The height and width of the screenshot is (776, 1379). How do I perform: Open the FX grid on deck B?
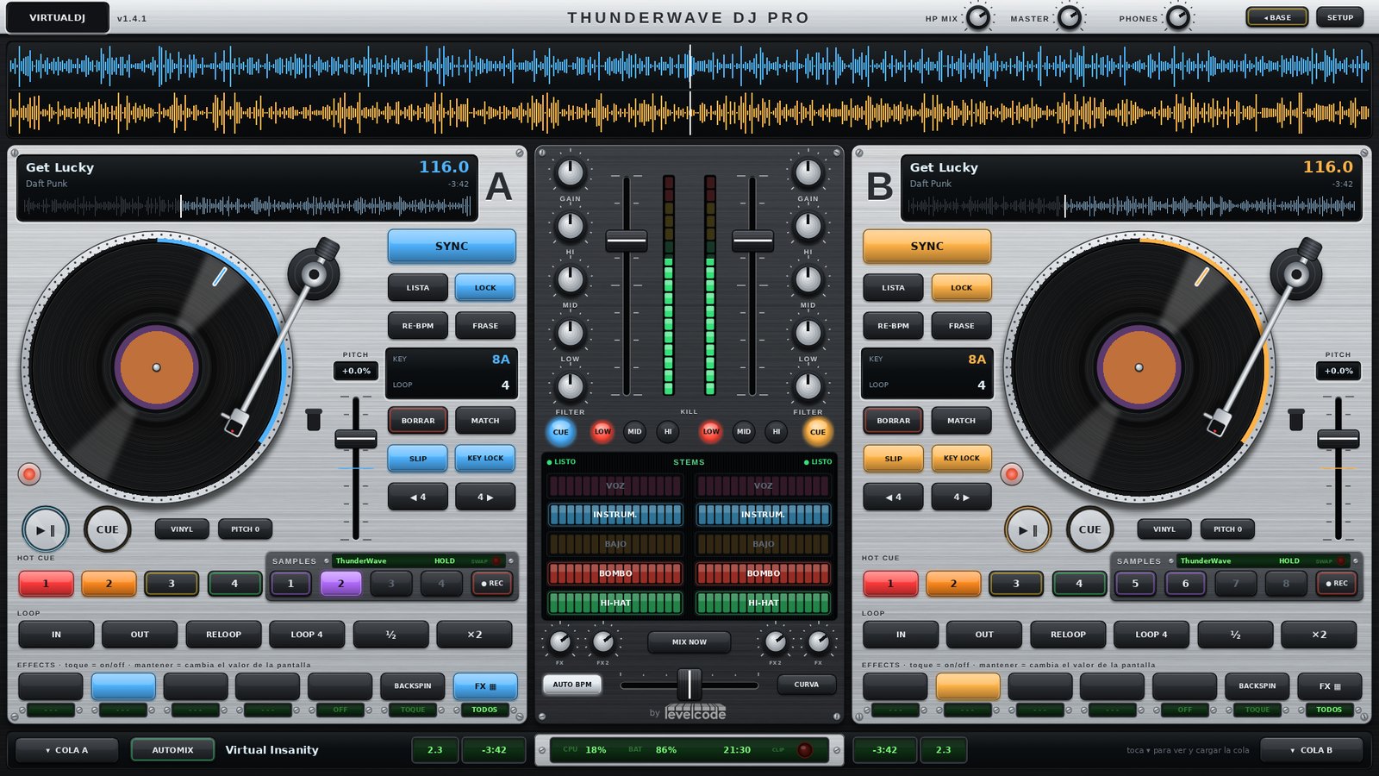point(1330,686)
